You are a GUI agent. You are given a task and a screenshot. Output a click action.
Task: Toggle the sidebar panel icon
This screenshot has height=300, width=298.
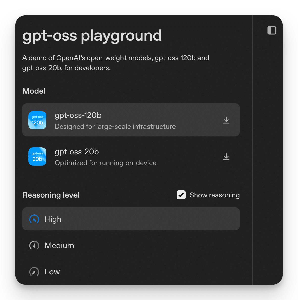coord(271,30)
